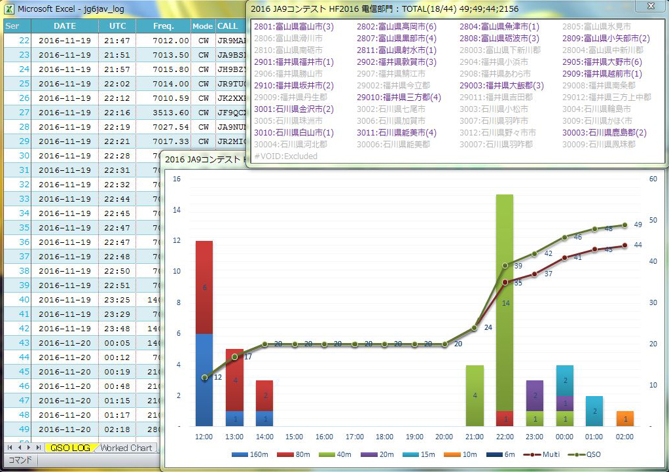Click the 2801 富山県富山市 multiplier entry
Image resolution: width=669 pixels, height=472 pixels.
(x=294, y=27)
